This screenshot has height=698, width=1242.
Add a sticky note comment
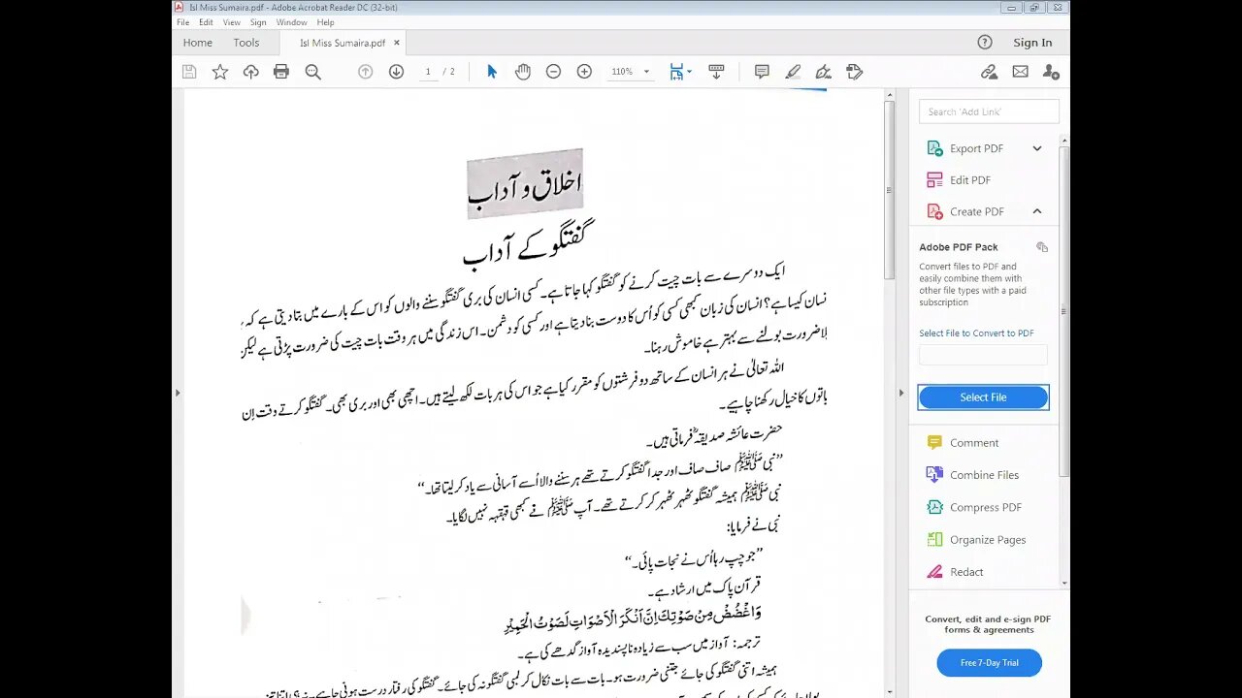coord(762,72)
